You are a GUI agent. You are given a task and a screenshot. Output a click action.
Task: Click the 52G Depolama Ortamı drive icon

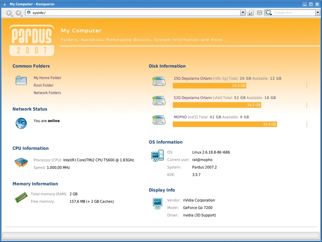click(x=159, y=101)
